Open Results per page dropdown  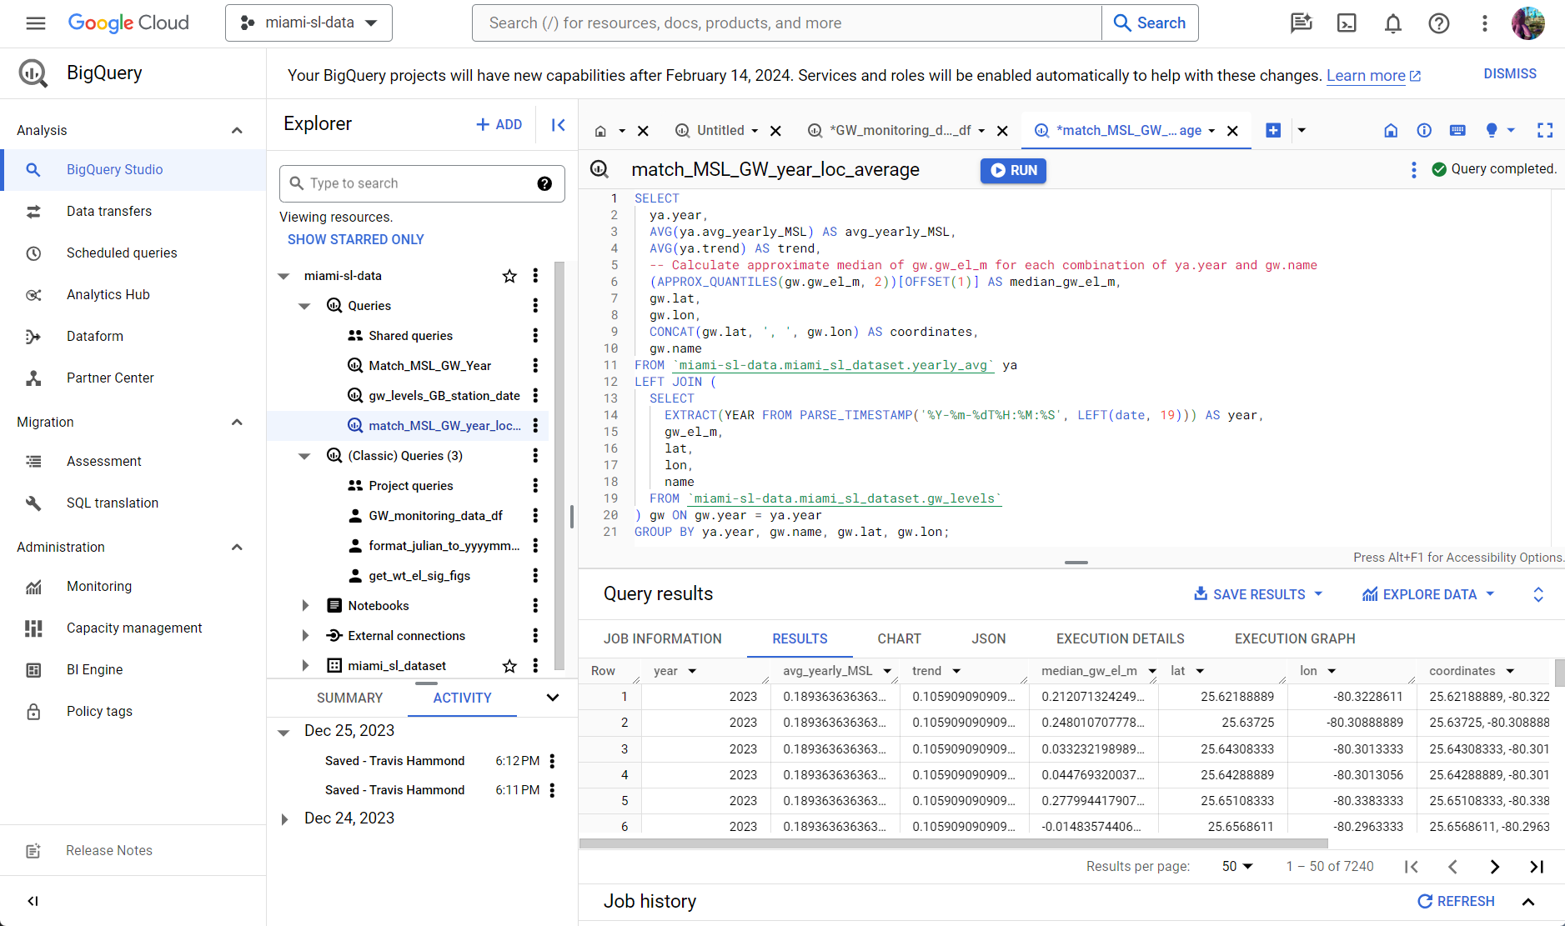click(x=1237, y=867)
